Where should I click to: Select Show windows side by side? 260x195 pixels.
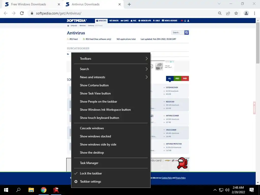(111, 144)
